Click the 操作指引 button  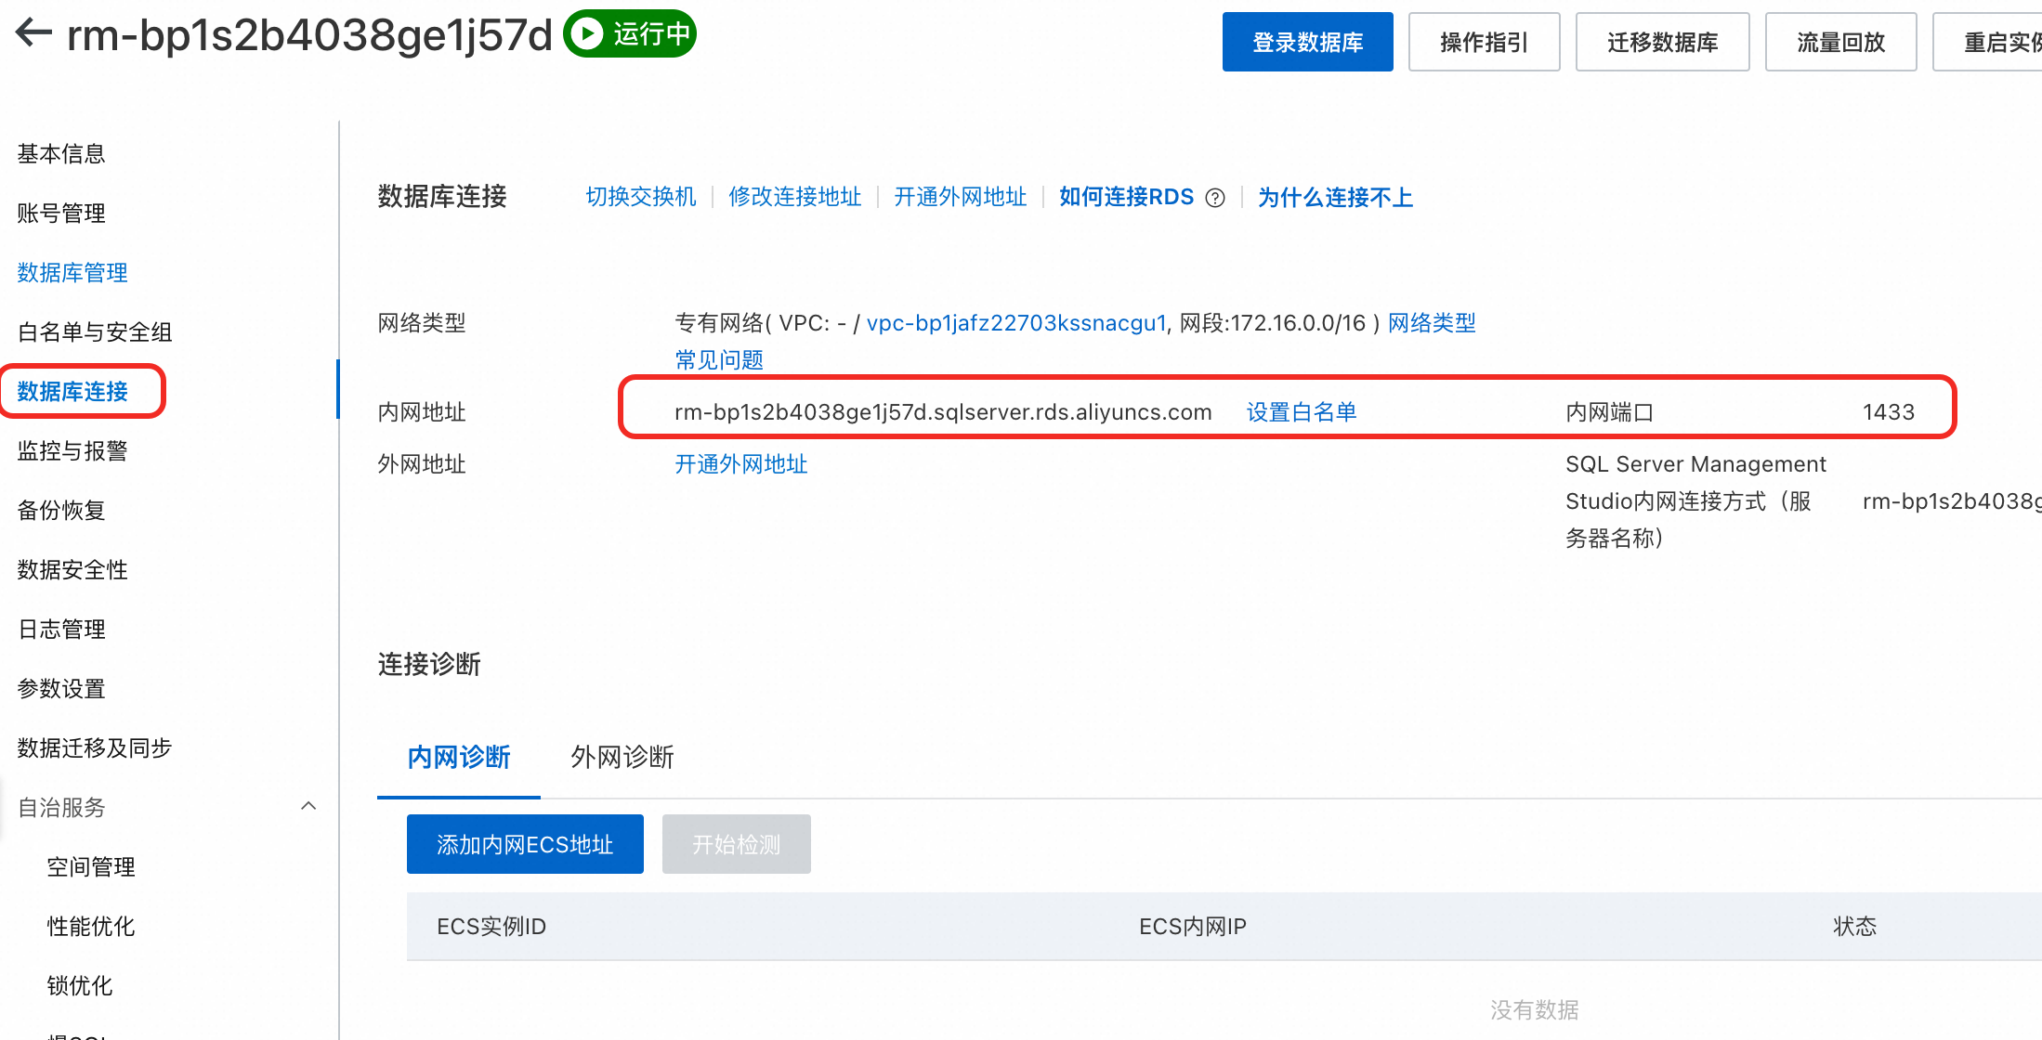1484,41
